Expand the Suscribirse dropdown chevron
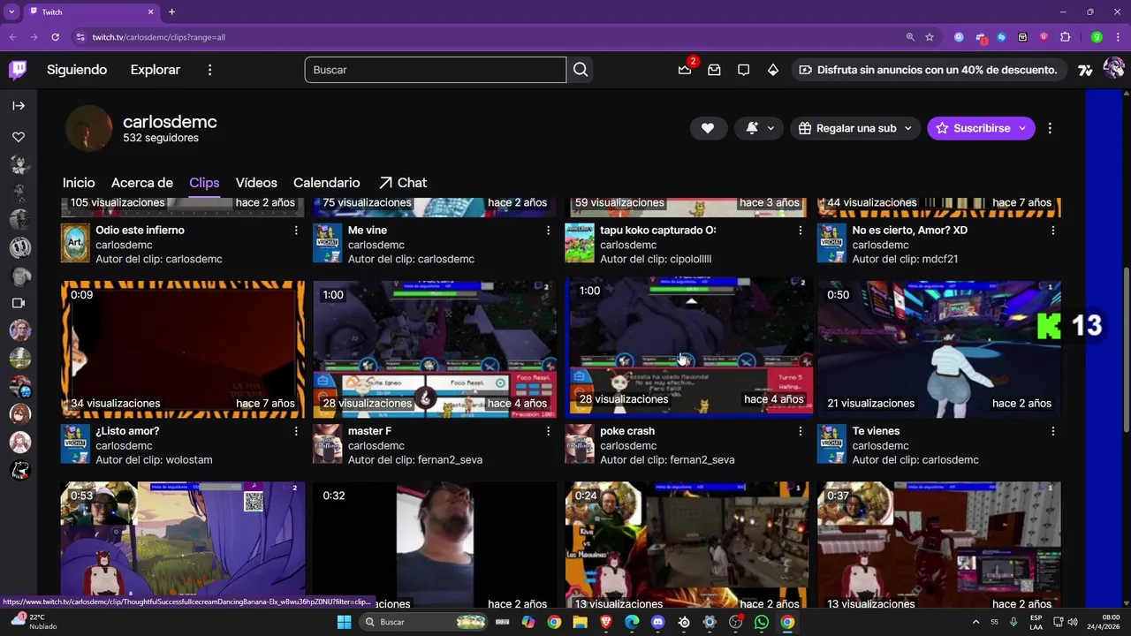Viewport: 1131px width, 636px height. 1022,128
